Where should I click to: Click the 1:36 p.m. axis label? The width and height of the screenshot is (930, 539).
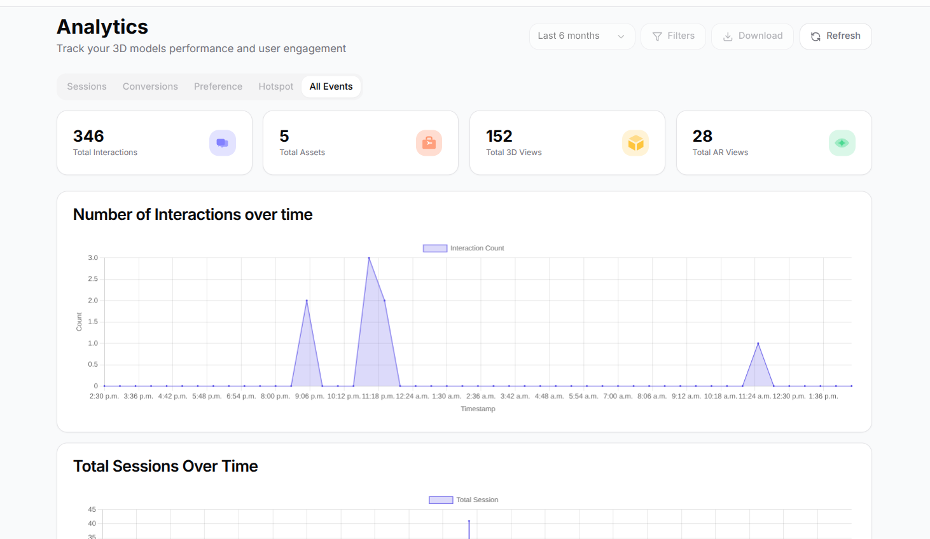[823, 396]
